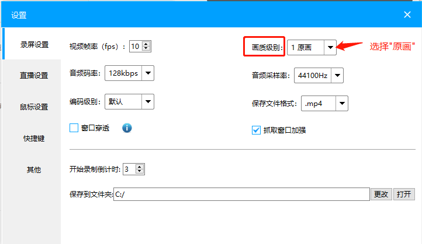Go to the 快捷键 tab

pos(34,139)
